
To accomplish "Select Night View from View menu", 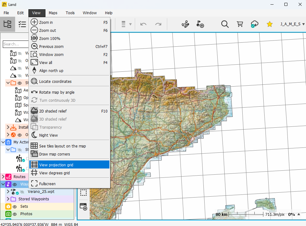I will coord(48,135).
